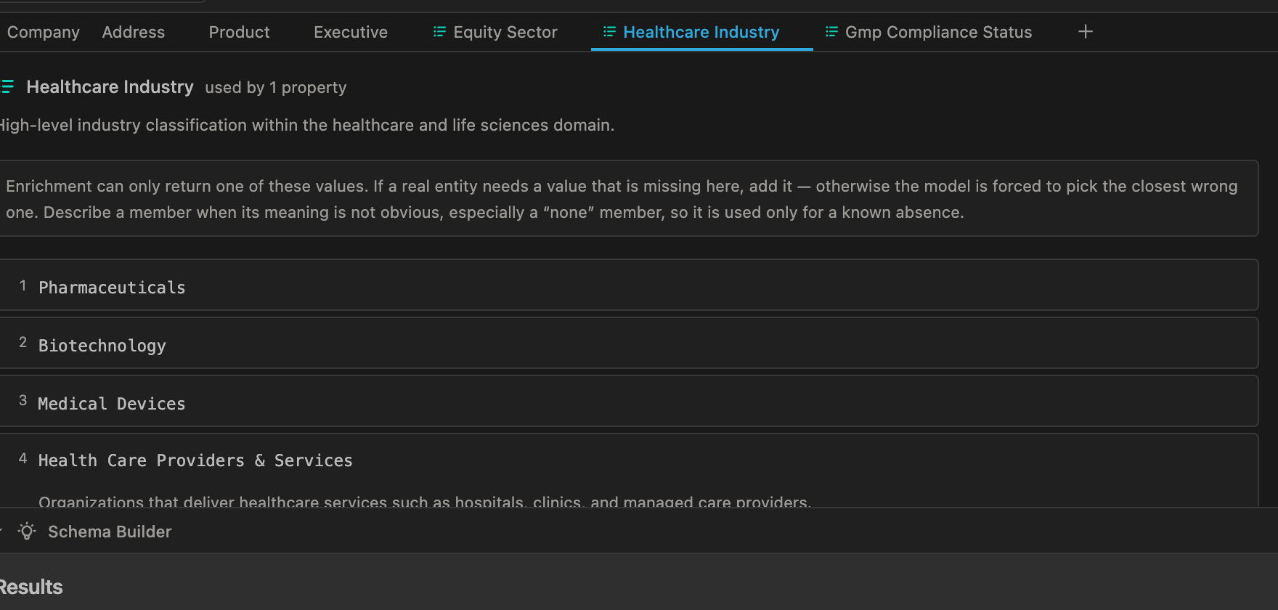
Task: Click the Gmp Compliance Status list icon
Action: [831, 31]
